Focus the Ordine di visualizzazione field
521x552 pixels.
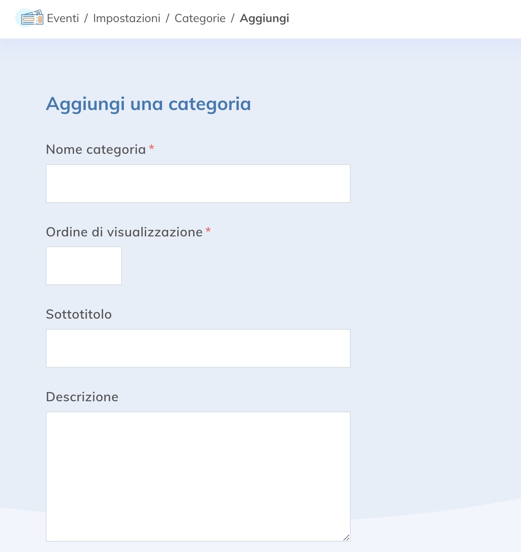pos(83,266)
